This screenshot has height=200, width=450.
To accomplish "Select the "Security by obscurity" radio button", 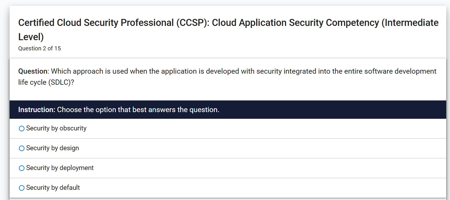I will tap(22, 128).
